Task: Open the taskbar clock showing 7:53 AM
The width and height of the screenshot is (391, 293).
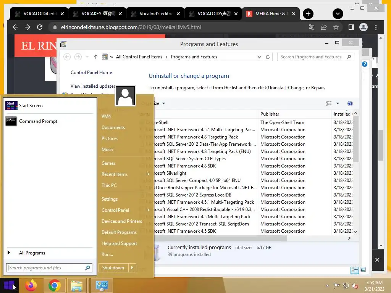Action: [374, 286]
